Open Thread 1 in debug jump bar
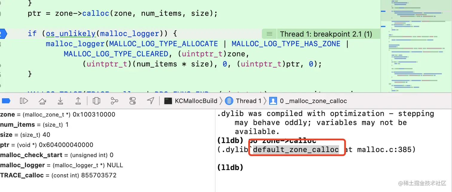 (x=243, y=101)
